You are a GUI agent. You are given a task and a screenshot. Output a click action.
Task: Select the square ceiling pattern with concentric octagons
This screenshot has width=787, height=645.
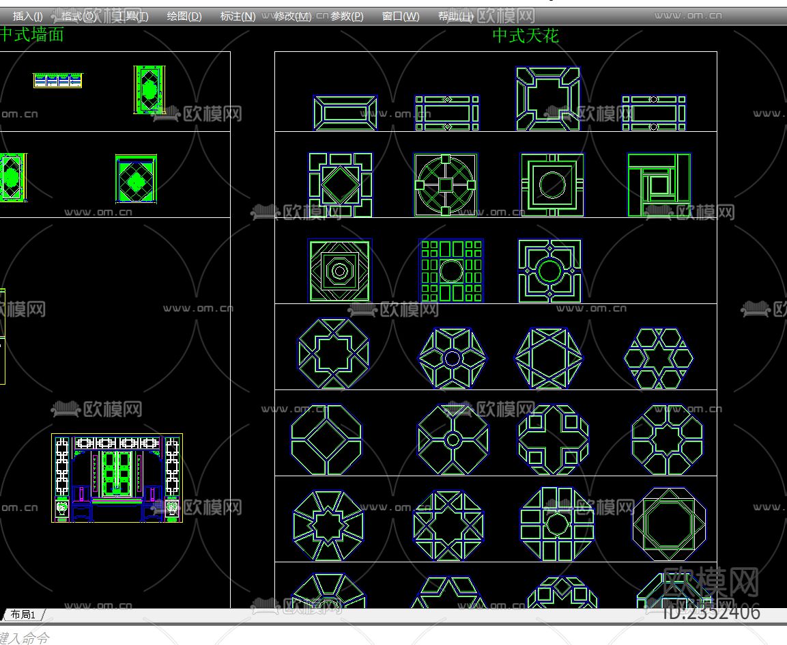pos(339,271)
